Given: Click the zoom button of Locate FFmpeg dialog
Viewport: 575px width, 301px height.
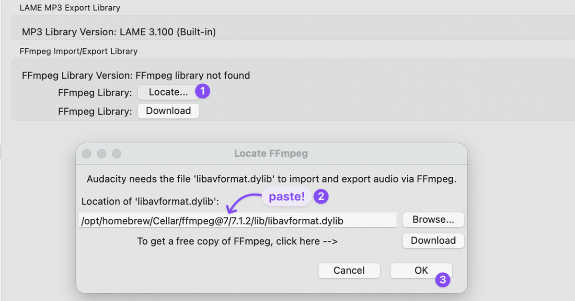Looking at the screenshot, I should (116, 154).
